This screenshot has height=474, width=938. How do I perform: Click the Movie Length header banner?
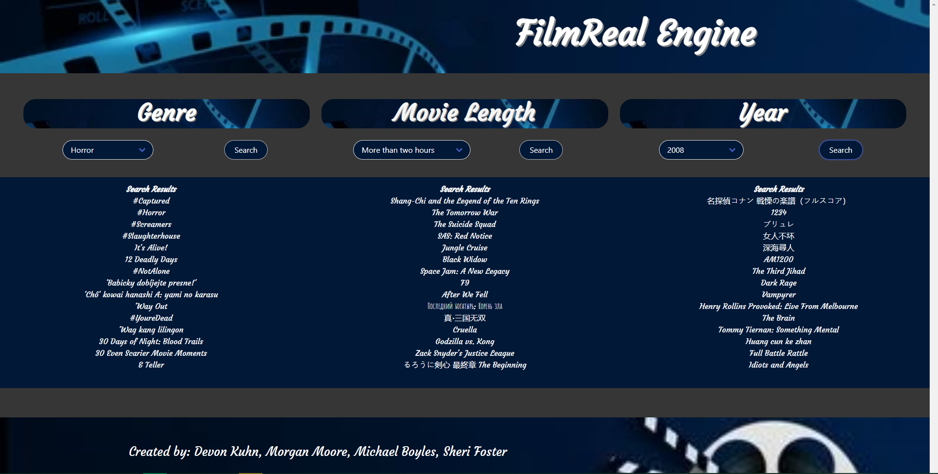[465, 114]
